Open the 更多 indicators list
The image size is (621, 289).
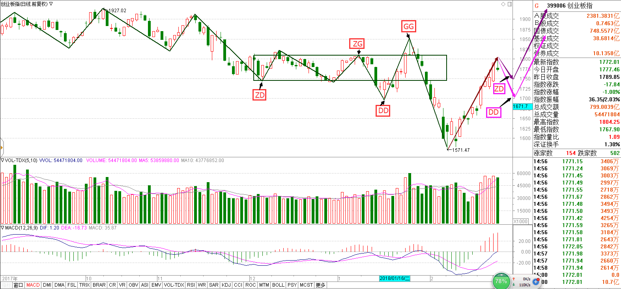pos(320,285)
